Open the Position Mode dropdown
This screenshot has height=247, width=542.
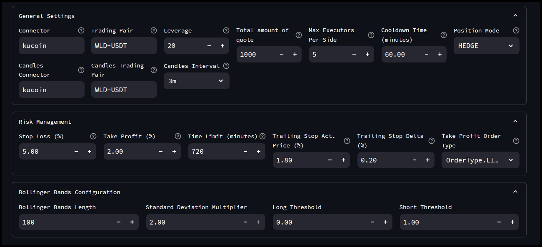coord(486,45)
